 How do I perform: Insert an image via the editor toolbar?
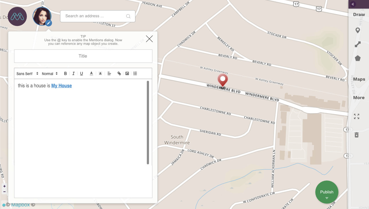click(x=127, y=74)
